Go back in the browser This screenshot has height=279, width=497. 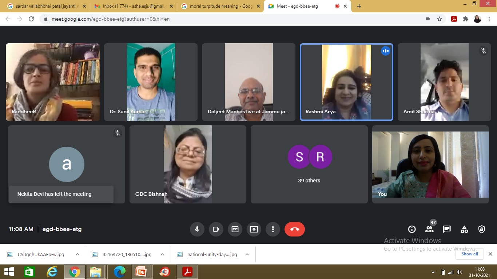click(8, 19)
